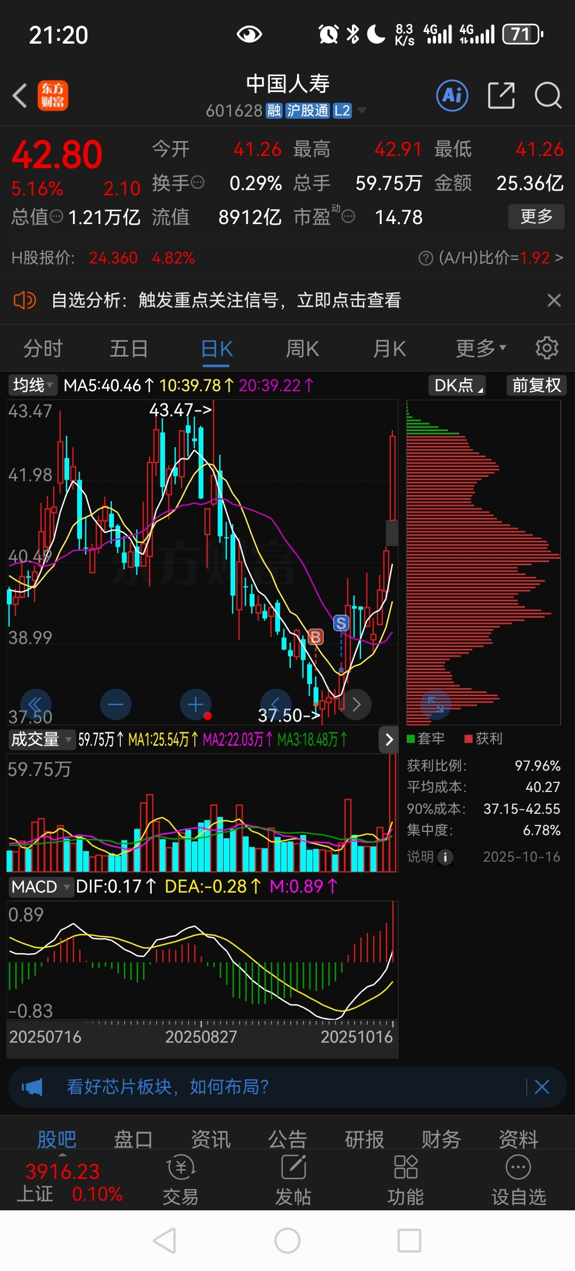
Task: Tap the 融 margin tag
Action: [x=274, y=111]
